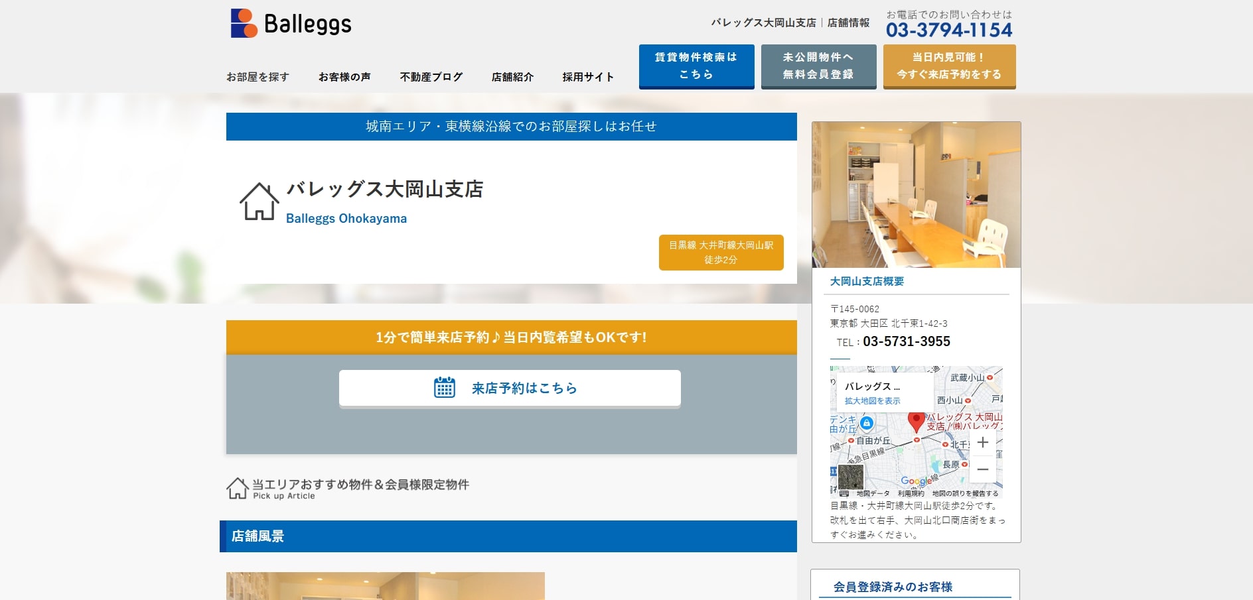Click the 武蔵小山 station marker on the map
This screenshot has width=1253, height=600.
pos(989,378)
